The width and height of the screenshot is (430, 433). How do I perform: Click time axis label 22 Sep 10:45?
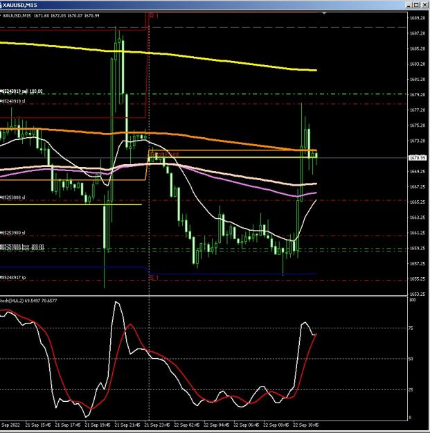coord(306,425)
